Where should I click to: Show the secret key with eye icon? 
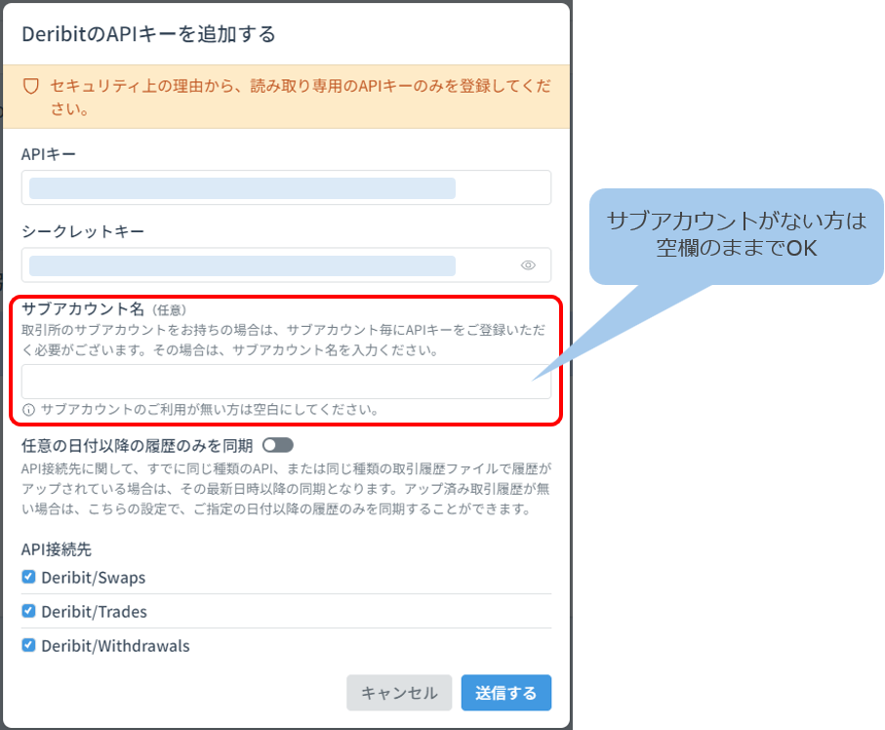(x=528, y=265)
